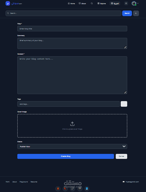Expand the chevron next to the avatar
Viewport: 146px width, 192px height.
[x=138, y=4]
